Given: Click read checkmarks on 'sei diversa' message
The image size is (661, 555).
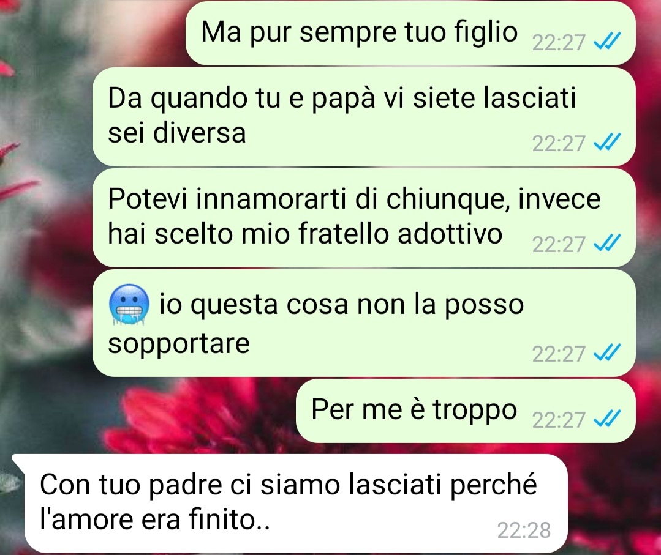Looking at the screenshot, I should 607,143.
